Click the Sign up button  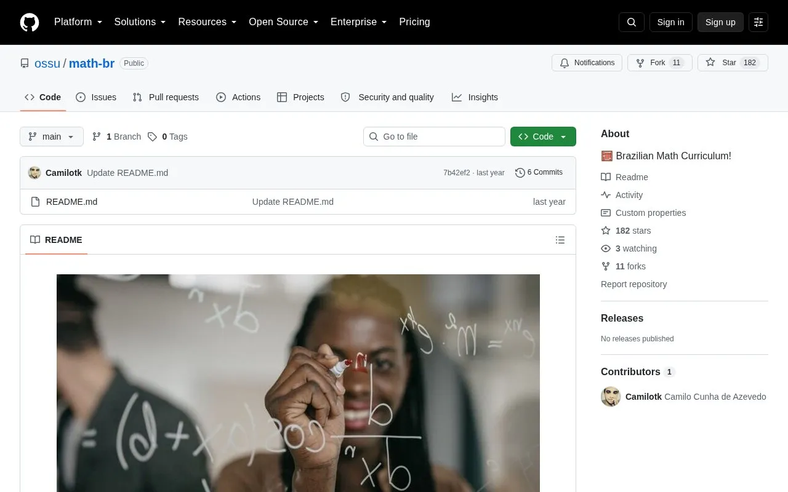(x=720, y=22)
